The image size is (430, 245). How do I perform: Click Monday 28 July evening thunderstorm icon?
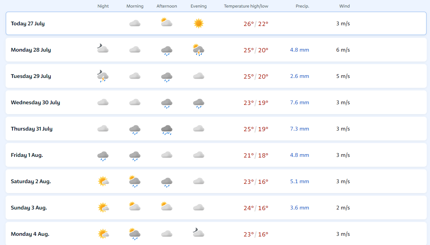[x=198, y=50]
